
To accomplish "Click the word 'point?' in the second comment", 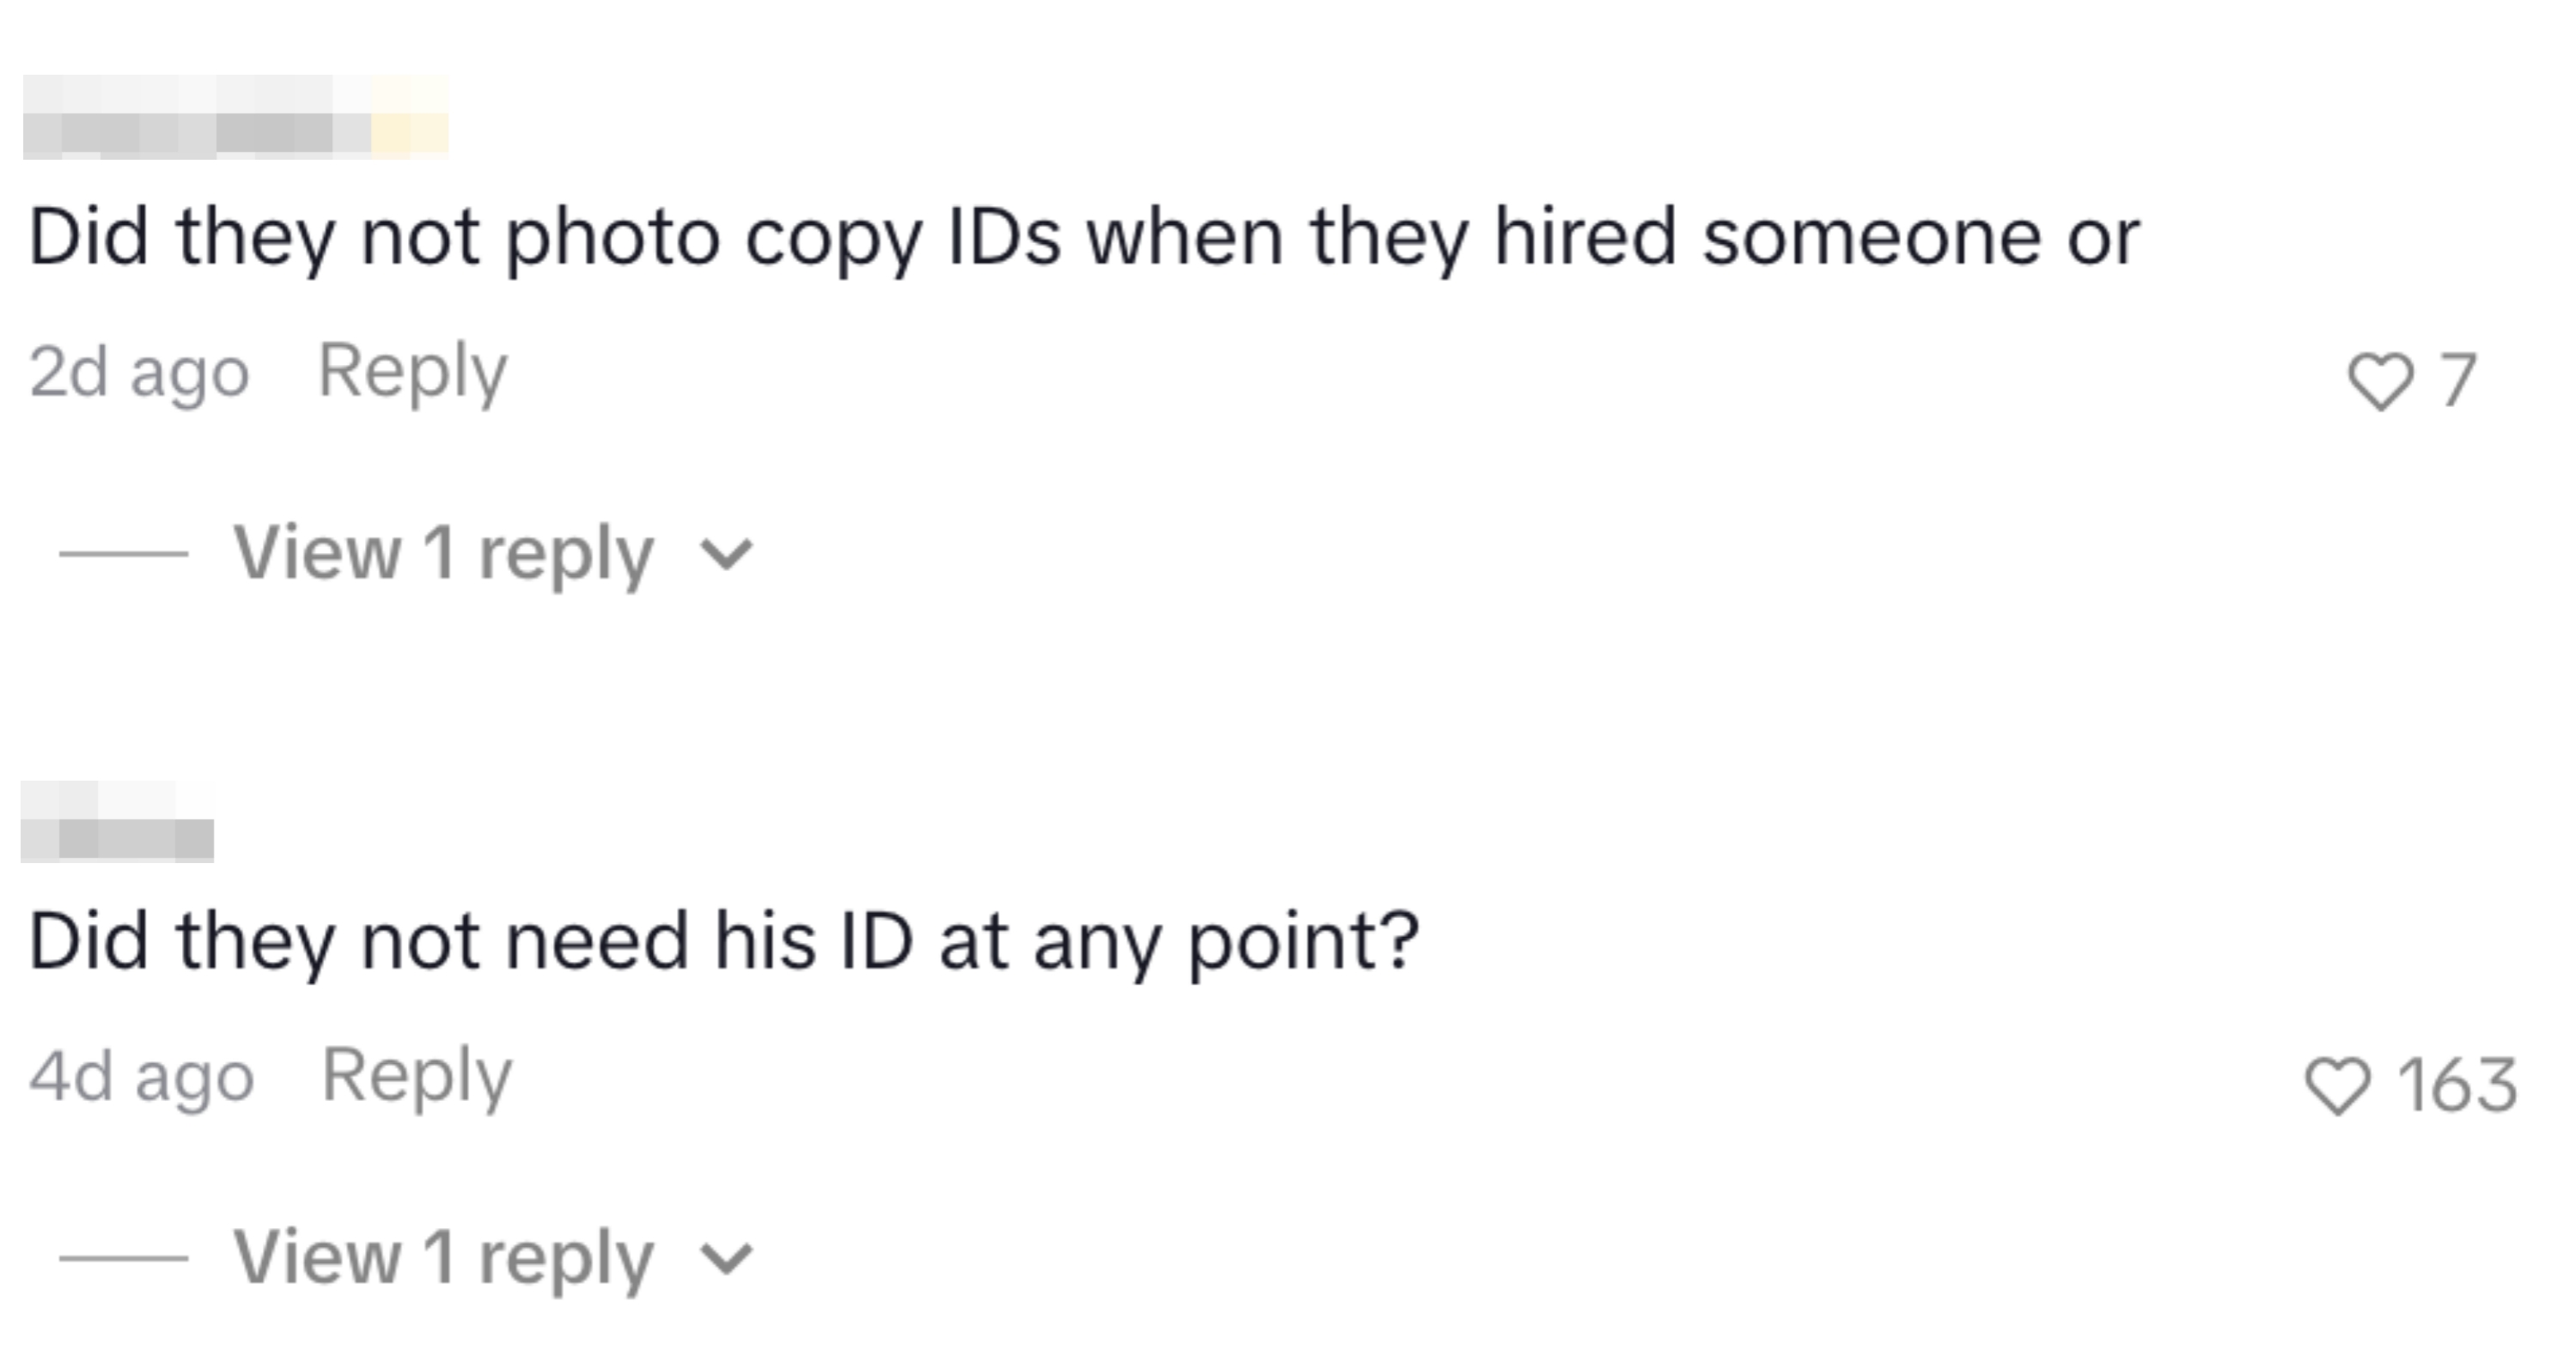I will [x=1303, y=942].
